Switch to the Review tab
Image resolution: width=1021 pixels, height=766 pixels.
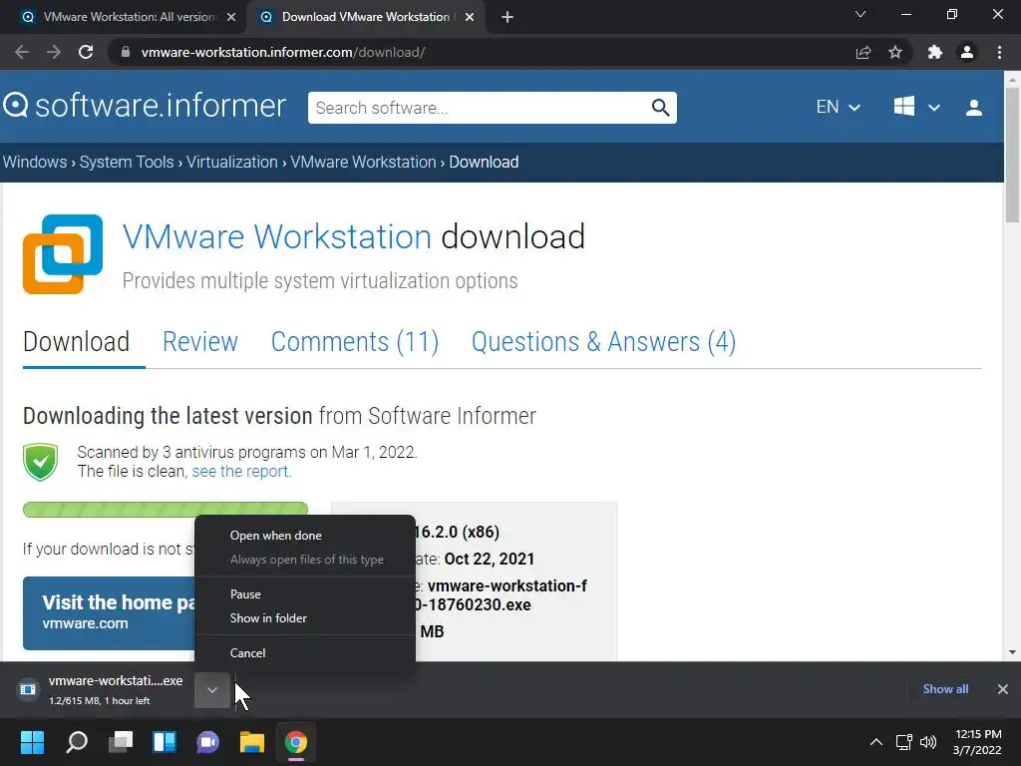[199, 342]
